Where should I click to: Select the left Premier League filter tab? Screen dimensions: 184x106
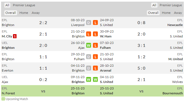[24, 5]
